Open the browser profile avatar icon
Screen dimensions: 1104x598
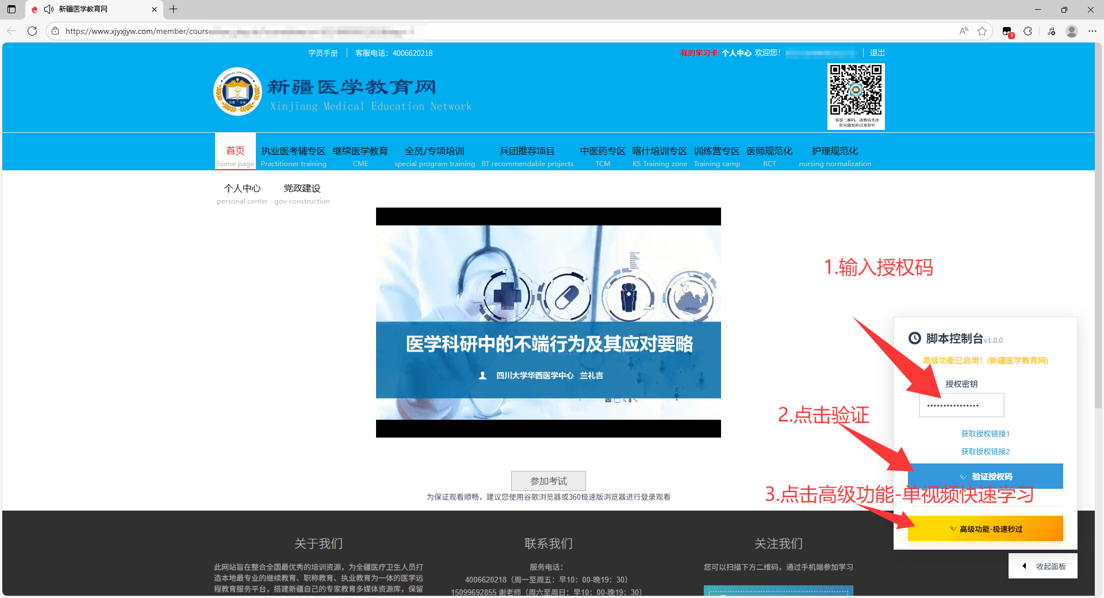[1071, 31]
